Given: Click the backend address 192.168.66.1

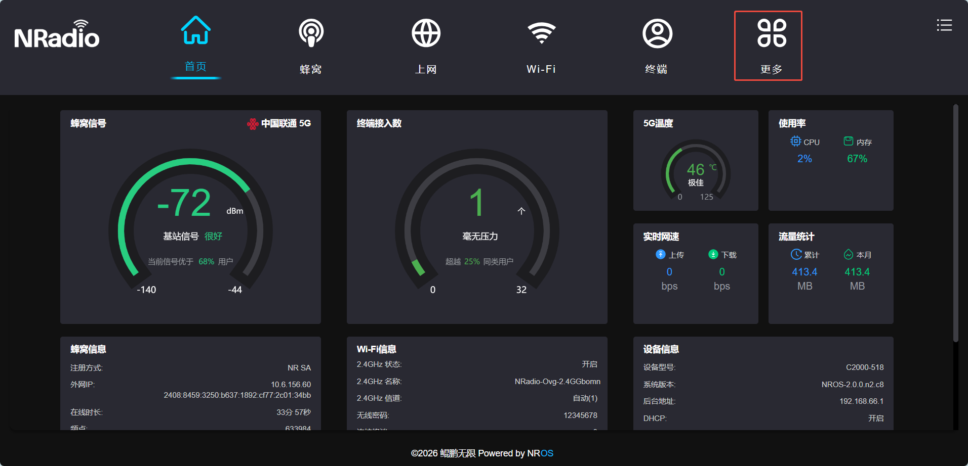Looking at the screenshot, I should point(861,401).
